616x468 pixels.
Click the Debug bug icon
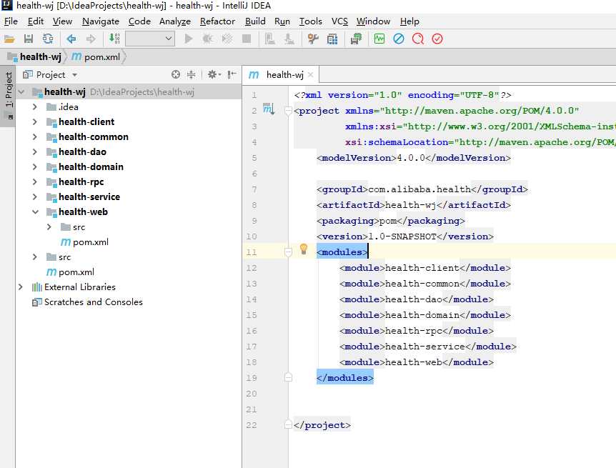pyautogui.click(x=208, y=39)
